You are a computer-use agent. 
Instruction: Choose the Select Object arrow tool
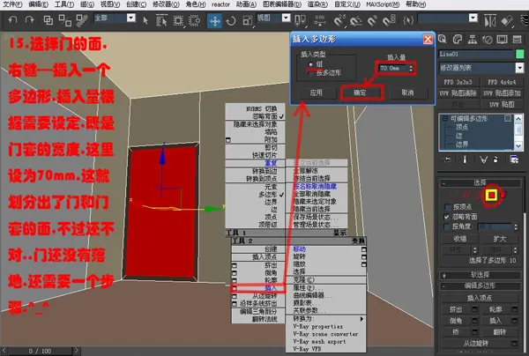pyautogui.click(x=145, y=21)
